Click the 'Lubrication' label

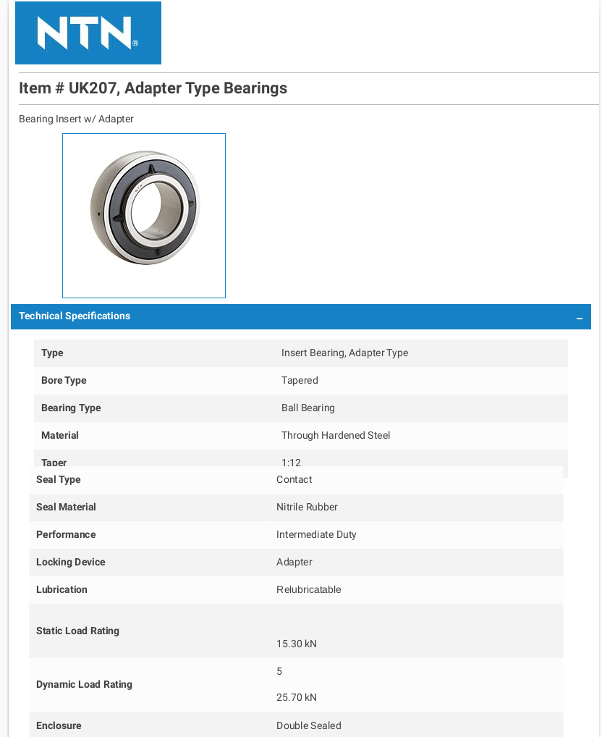pos(62,589)
